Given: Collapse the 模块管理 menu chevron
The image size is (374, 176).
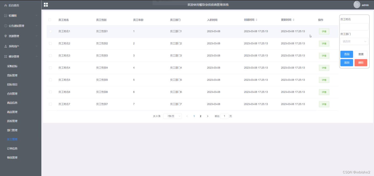Looking at the screenshot, I should point(37,57).
